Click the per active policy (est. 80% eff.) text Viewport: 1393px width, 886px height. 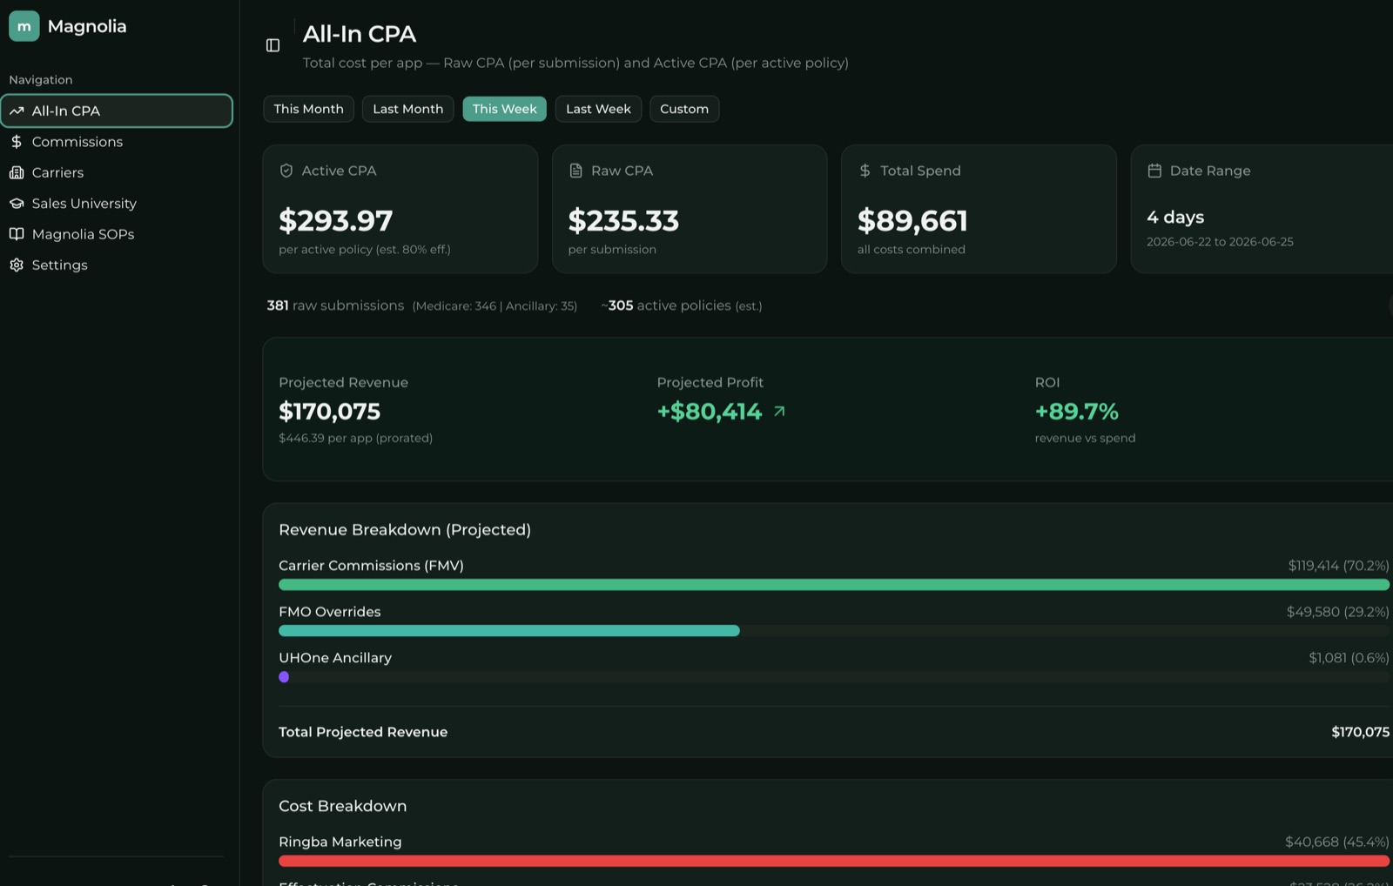[365, 250]
